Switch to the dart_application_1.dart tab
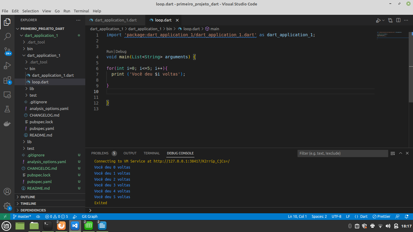Image resolution: width=413 pixels, height=232 pixels. [x=115, y=20]
